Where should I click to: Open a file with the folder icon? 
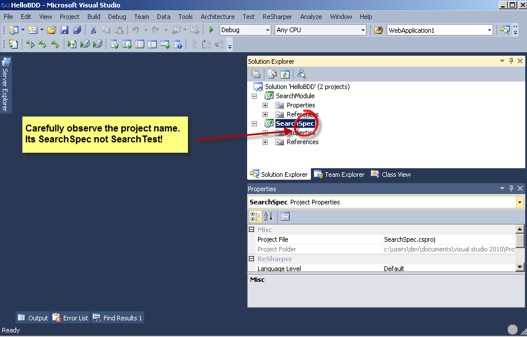click(x=51, y=30)
